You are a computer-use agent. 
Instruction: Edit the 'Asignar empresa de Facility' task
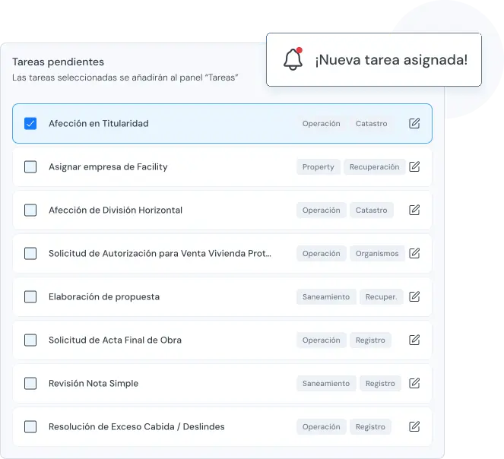click(414, 166)
